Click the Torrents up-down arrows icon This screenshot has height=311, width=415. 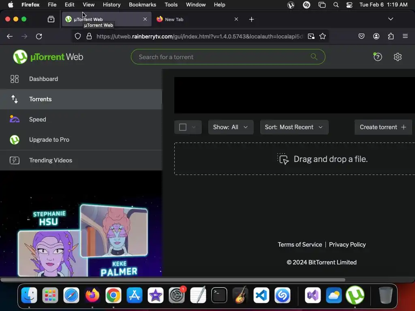tap(15, 99)
